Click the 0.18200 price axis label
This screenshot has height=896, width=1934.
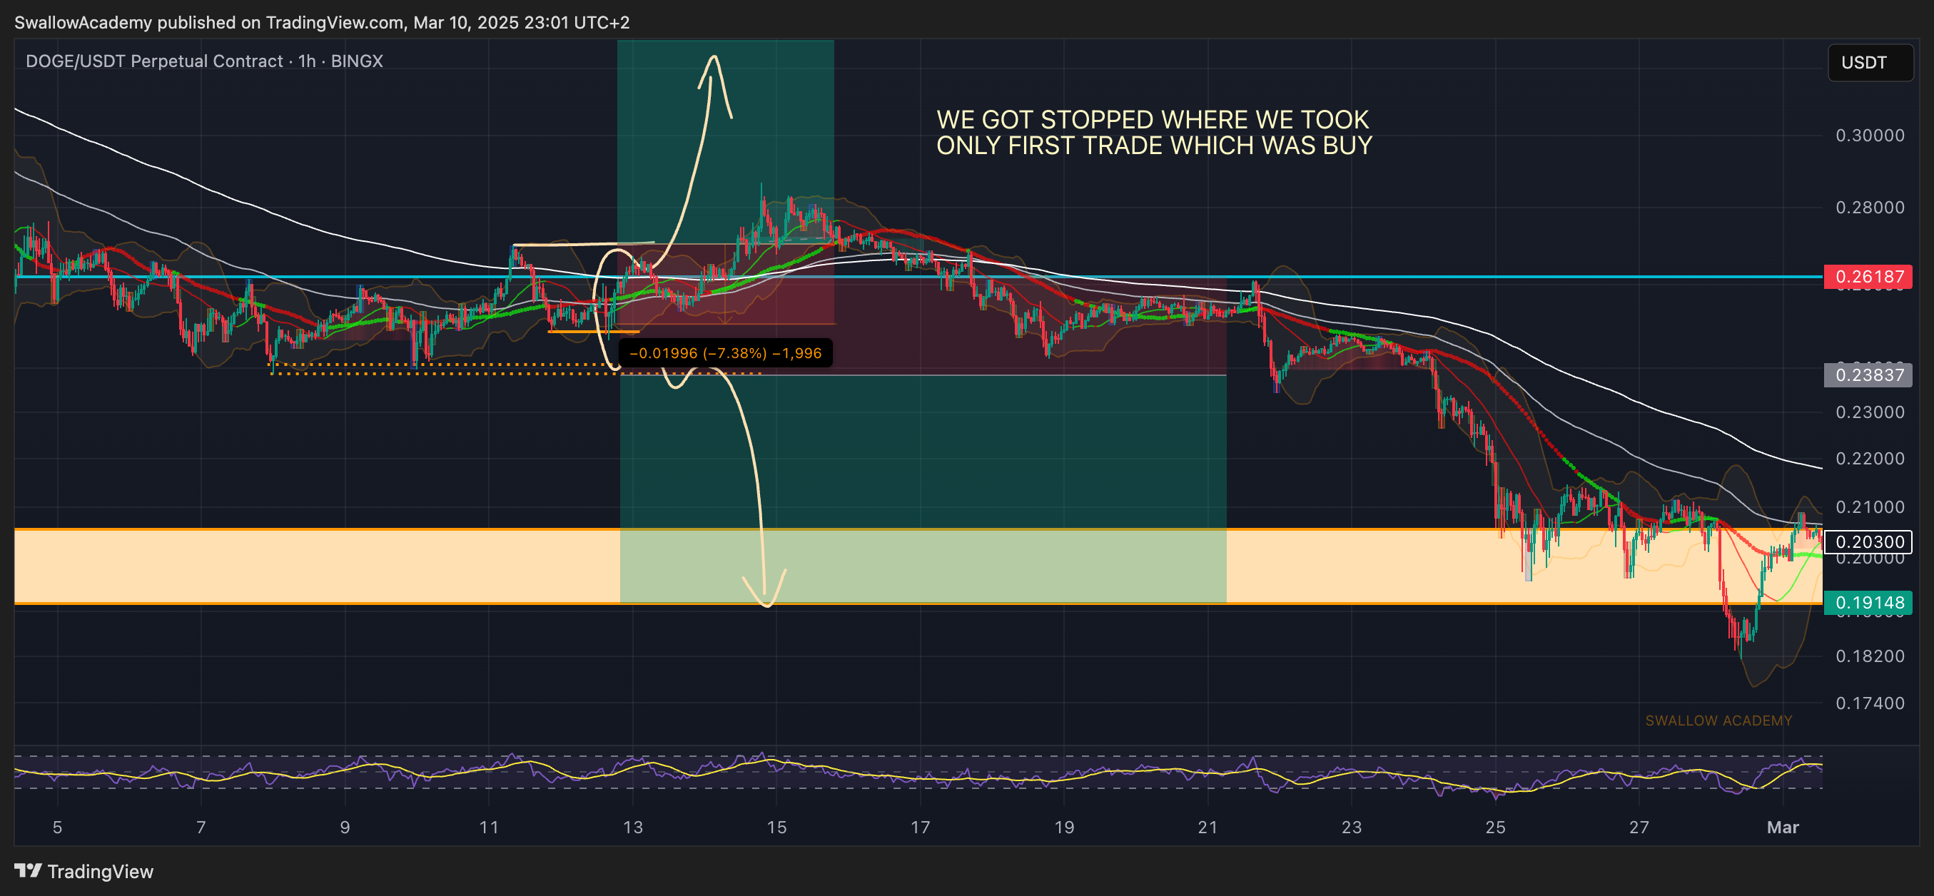[1870, 656]
